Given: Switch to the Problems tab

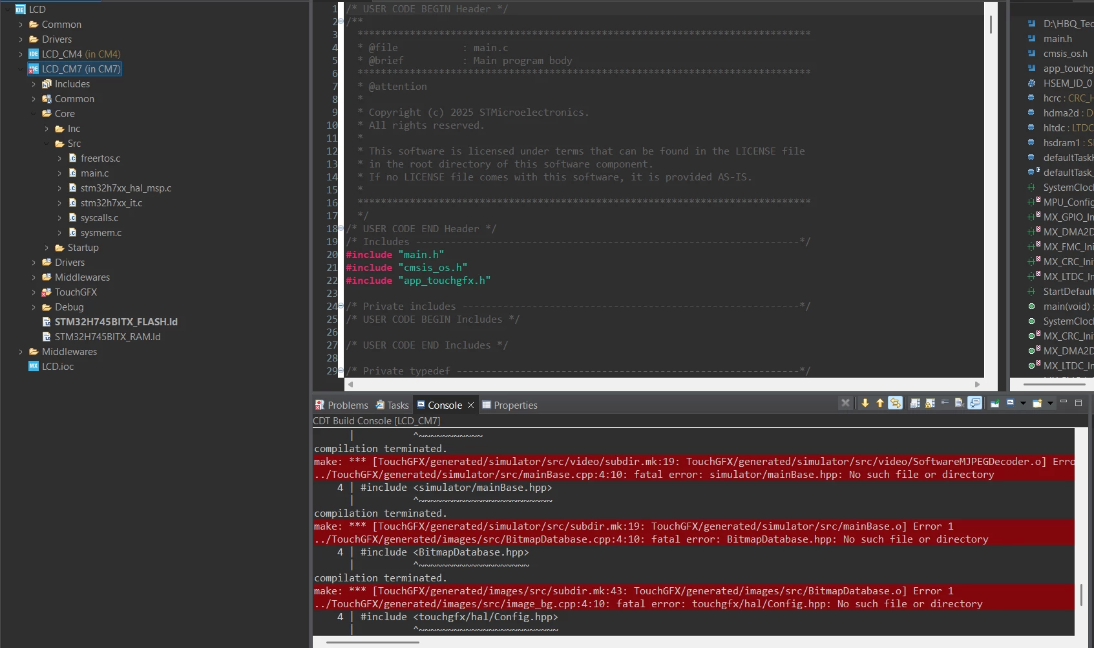Looking at the screenshot, I should point(342,405).
